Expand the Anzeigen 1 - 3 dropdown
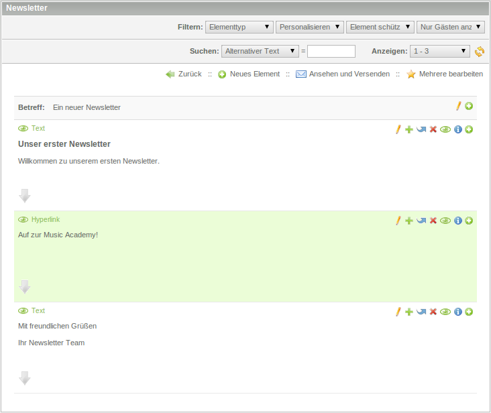 point(440,51)
